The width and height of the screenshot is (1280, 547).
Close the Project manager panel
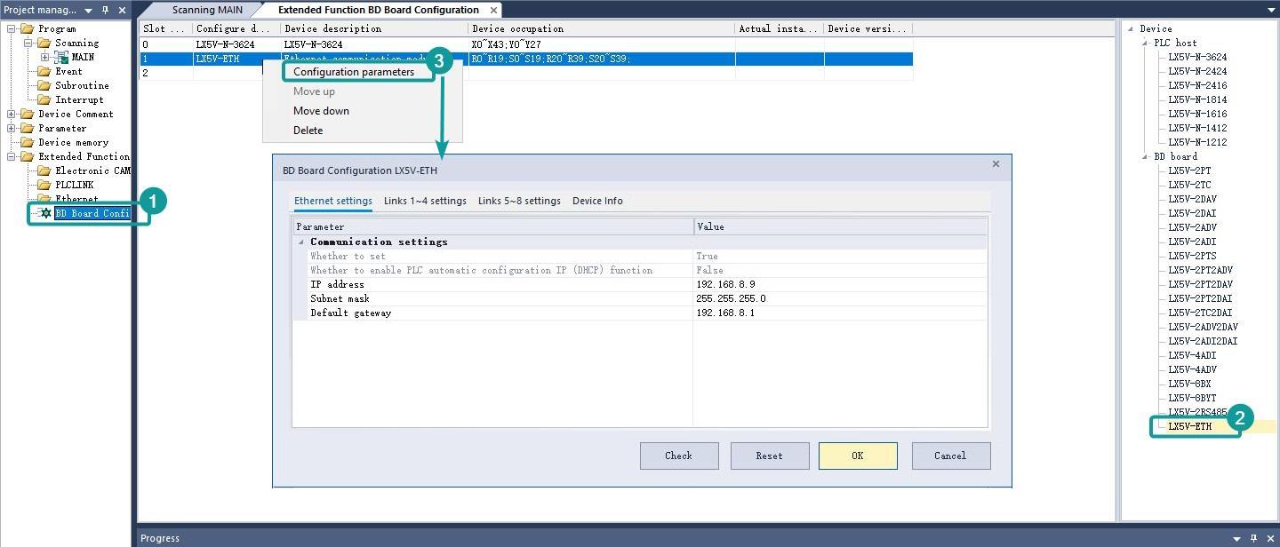[122, 10]
